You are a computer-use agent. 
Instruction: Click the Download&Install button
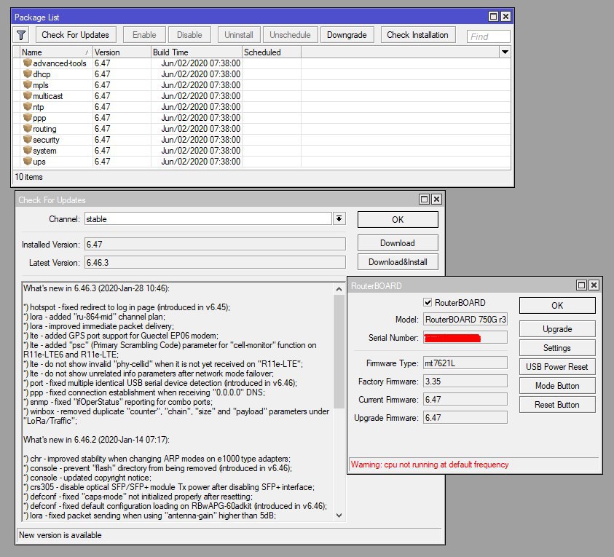tap(398, 262)
